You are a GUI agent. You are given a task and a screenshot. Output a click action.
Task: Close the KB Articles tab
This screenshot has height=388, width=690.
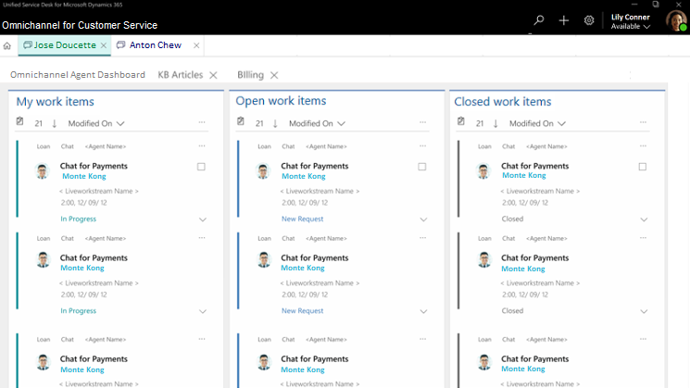(x=213, y=75)
